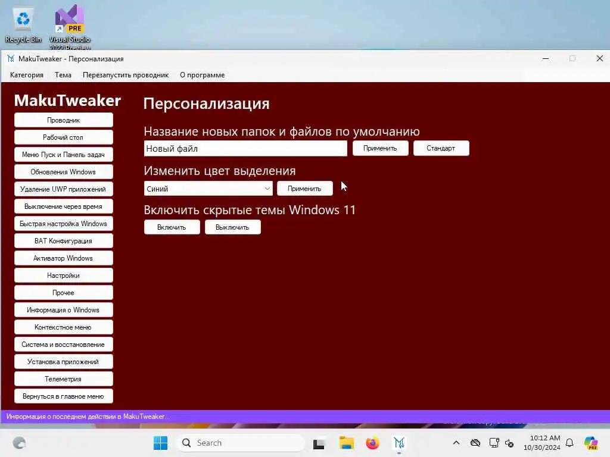610x457 pixels.
Task: Click the search magnifier icon on the taskbar
Action: pos(186,443)
